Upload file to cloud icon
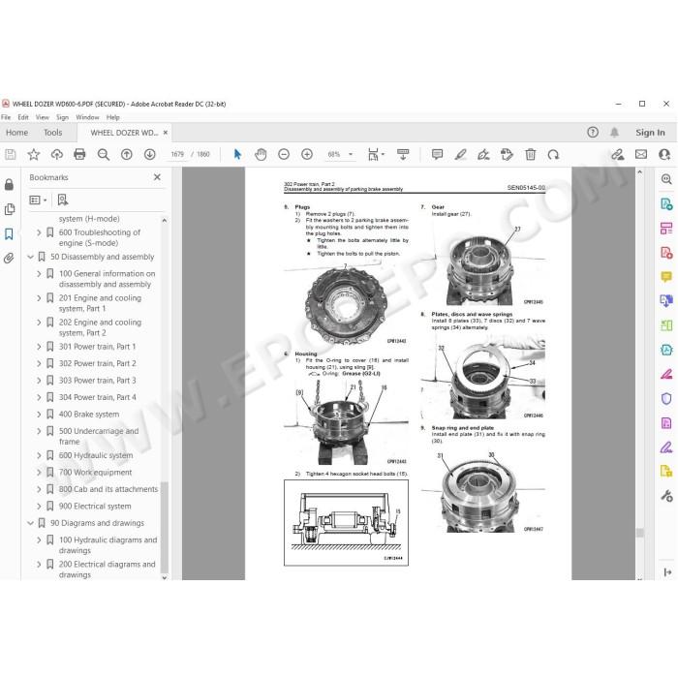Image resolution: width=678 pixels, height=678 pixels. (x=56, y=154)
